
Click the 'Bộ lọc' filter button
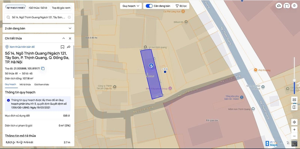click(181, 6)
